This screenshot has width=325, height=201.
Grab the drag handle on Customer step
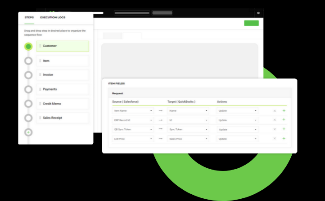click(40, 46)
